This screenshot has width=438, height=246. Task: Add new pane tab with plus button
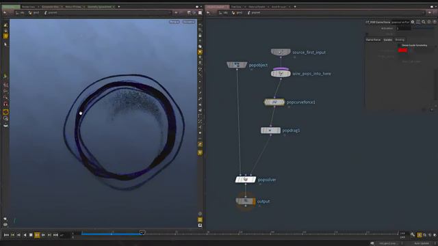(119, 7)
